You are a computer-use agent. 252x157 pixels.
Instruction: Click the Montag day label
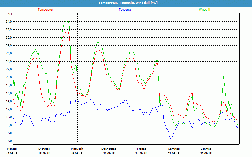click(x=12, y=149)
